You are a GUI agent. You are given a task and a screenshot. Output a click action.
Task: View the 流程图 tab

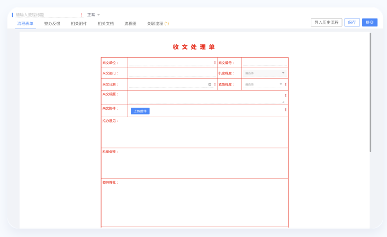tap(130, 24)
